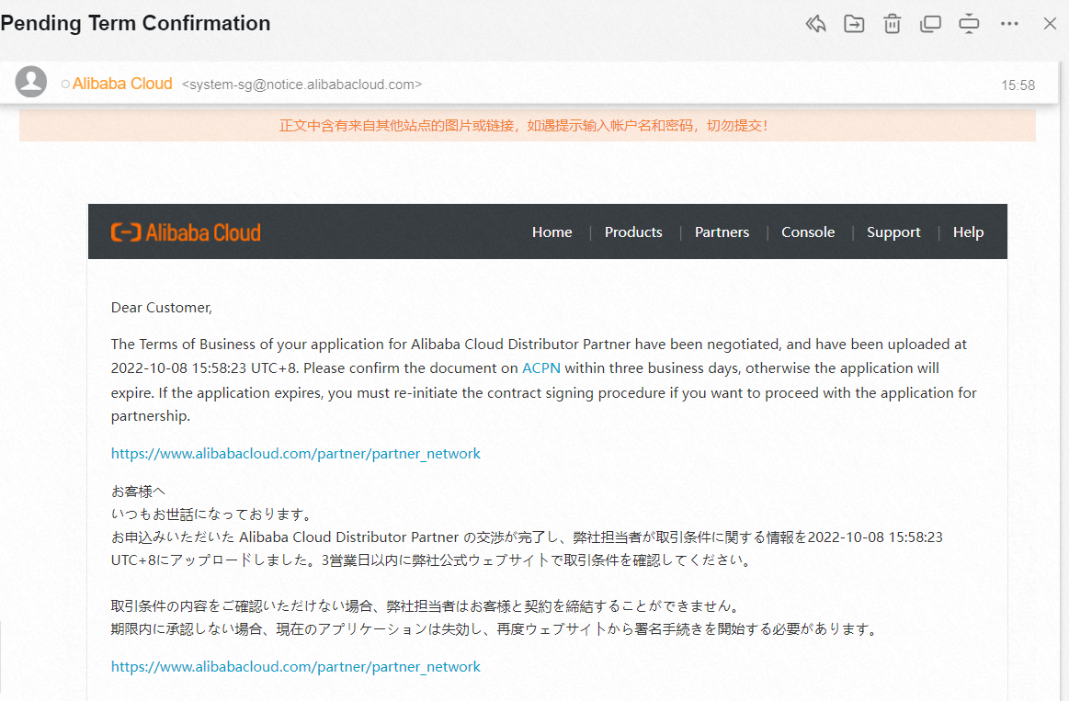Open the email in a new window
Viewport: 1069px width, 701px height.
click(930, 24)
